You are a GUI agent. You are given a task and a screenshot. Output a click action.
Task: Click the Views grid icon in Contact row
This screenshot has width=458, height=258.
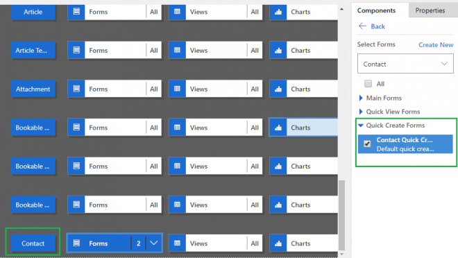[177, 243]
